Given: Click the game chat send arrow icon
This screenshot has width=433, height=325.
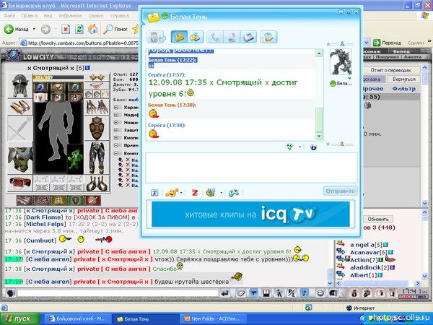Looking at the screenshot, I should pos(225,293).
